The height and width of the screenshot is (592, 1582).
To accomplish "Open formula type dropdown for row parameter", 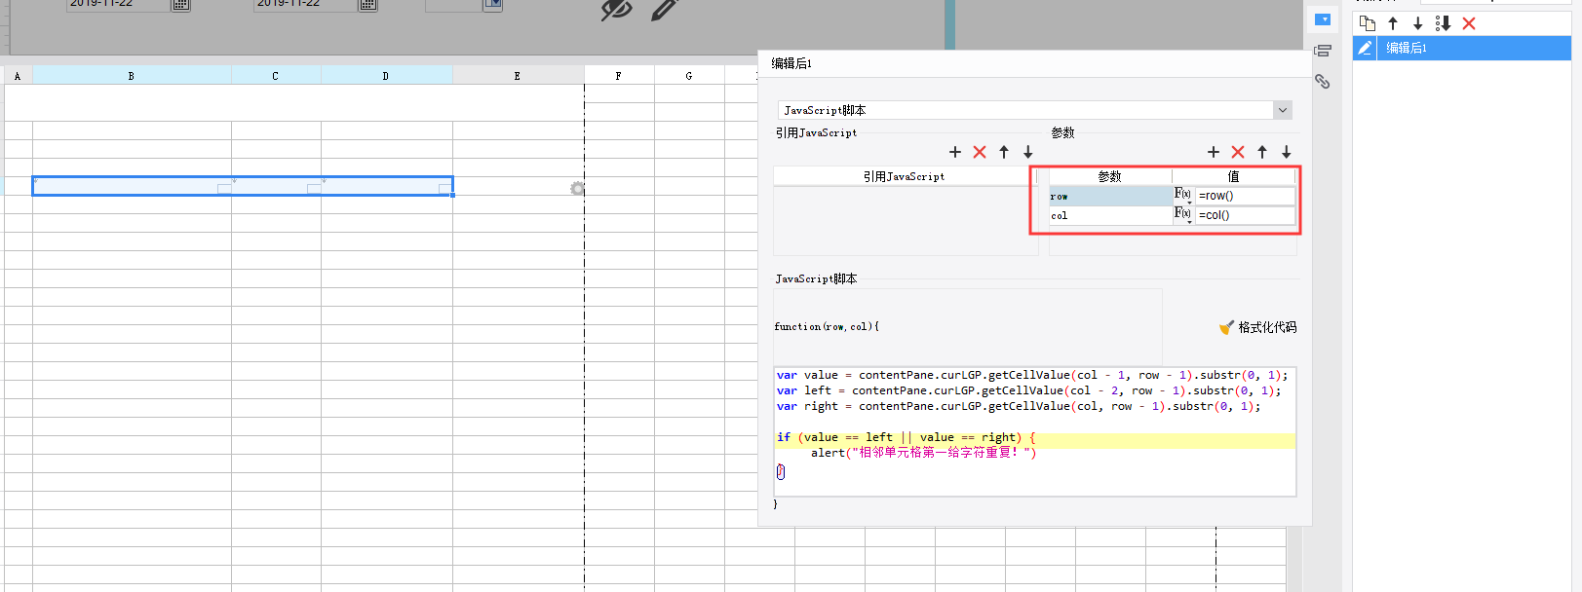I will coord(1183,196).
